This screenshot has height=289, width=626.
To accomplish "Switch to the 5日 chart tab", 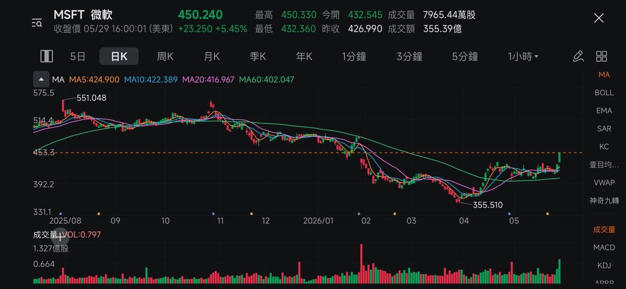I will coord(78,57).
